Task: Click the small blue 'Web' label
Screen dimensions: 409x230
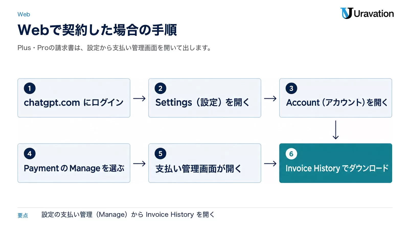Action: (x=24, y=14)
